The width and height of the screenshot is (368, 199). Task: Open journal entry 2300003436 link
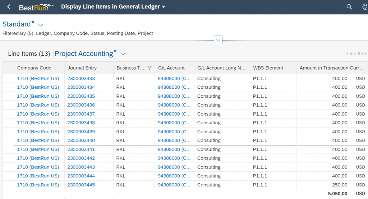click(x=81, y=105)
